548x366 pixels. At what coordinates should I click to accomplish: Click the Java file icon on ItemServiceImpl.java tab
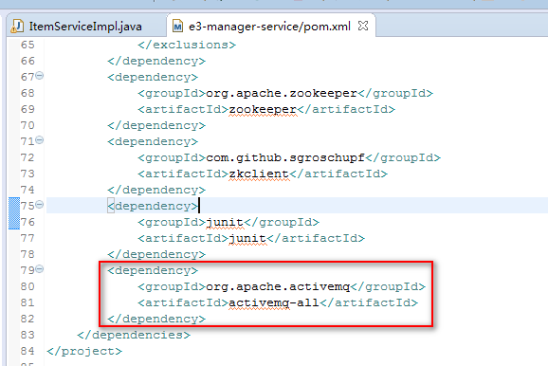click(17, 27)
